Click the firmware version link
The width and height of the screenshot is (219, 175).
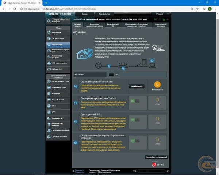(129, 19)
